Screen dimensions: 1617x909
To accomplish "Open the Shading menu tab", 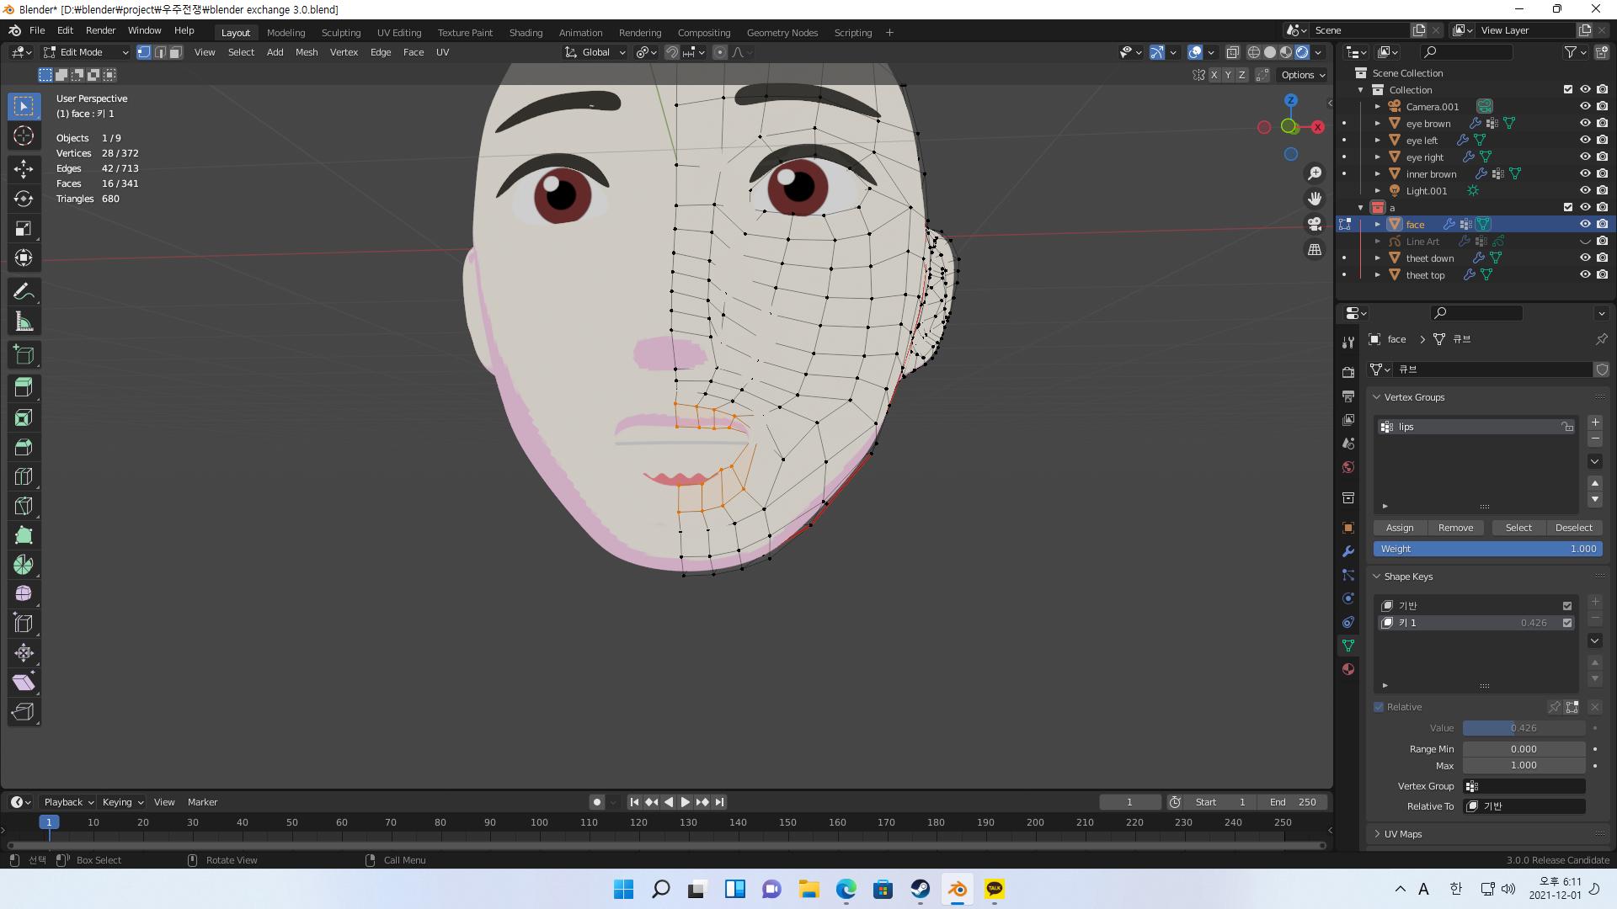I will pyautogui.click(x=524, y=32).
